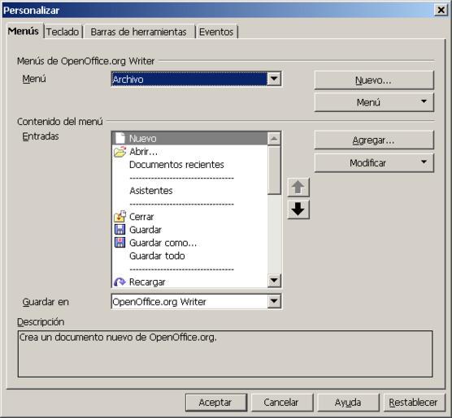
Task: Click the Restablecer button
Action: [413, 402]
